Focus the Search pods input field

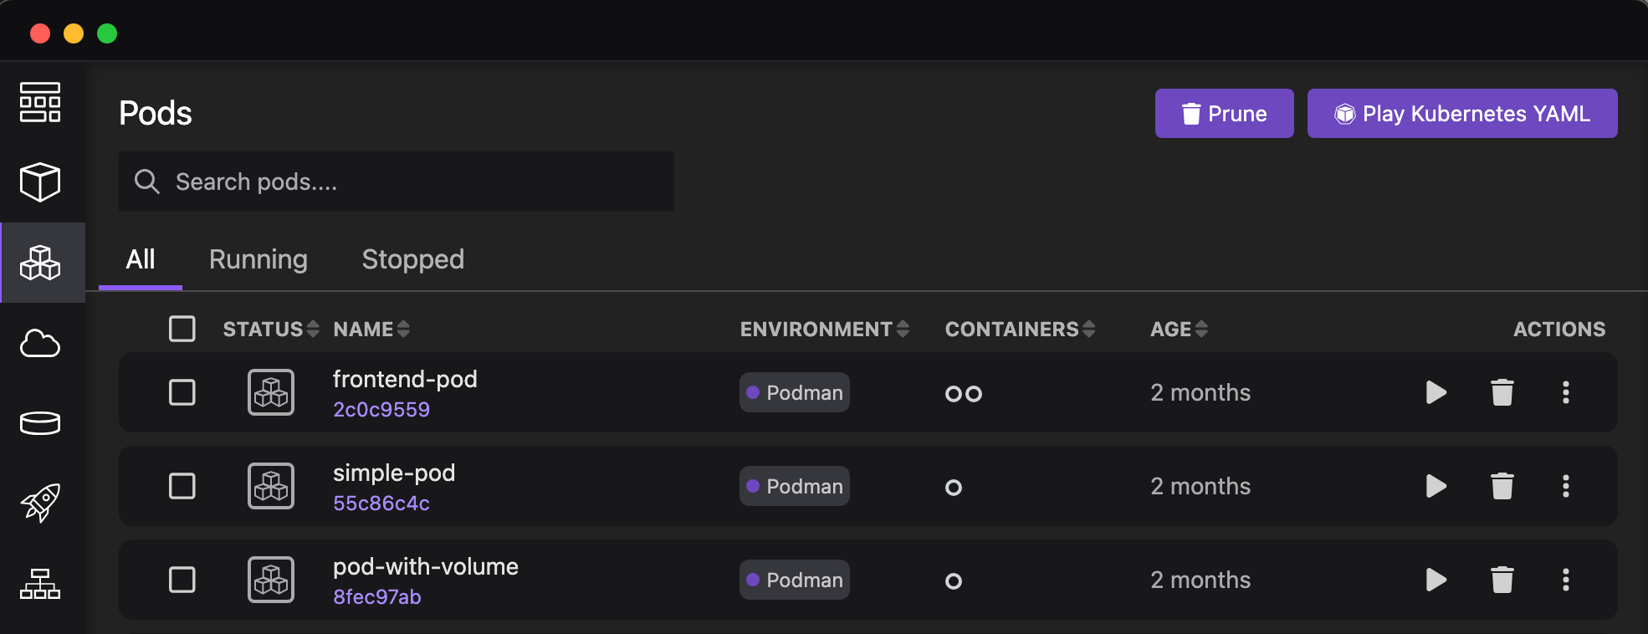click(x=410, y=182)
